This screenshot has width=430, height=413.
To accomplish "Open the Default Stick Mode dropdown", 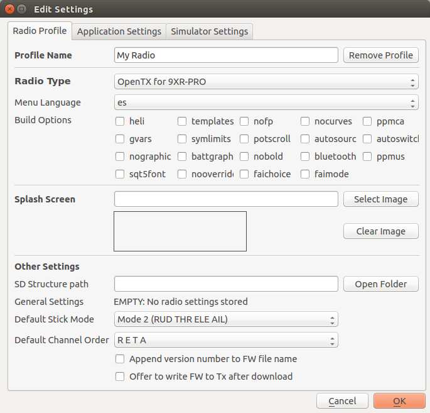I will [226, 319].
